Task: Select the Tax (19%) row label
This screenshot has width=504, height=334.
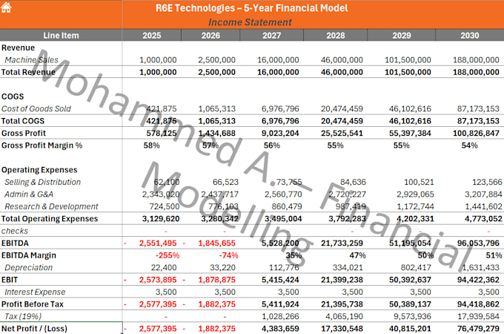Action: coord(23,317)
